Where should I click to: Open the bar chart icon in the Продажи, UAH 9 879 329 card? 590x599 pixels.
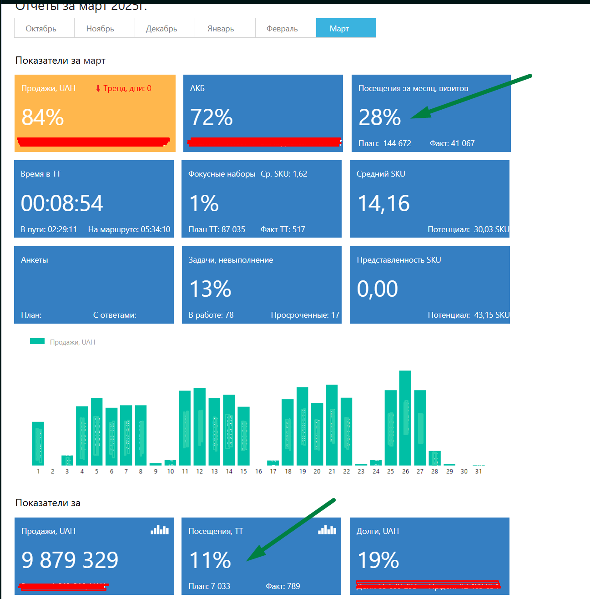point(160,530)
